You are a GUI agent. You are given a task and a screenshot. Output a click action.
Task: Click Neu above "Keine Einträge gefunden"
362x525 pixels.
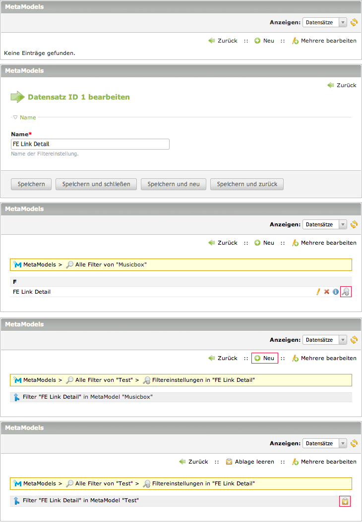pos(264,41)
